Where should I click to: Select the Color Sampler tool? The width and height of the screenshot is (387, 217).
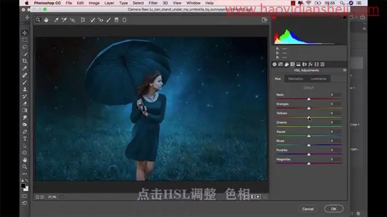pos(64,20)
